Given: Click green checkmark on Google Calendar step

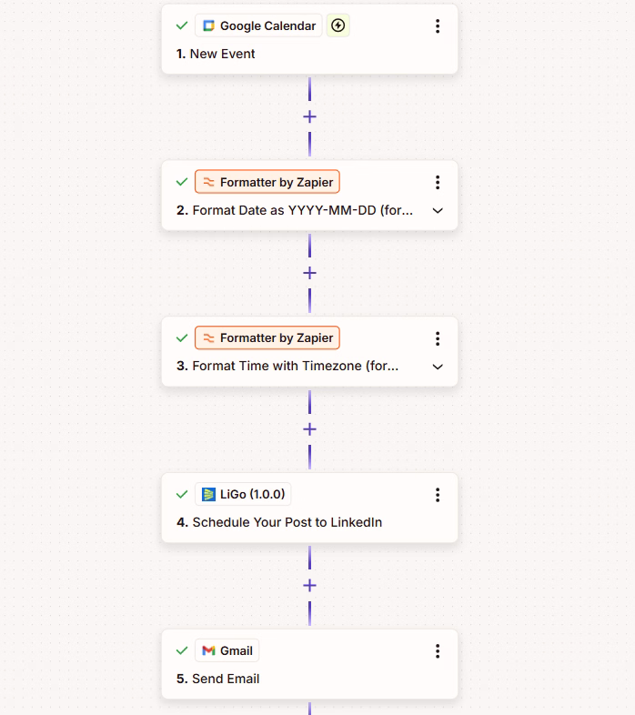Looking at the screenshot, I should coord(182,26).
